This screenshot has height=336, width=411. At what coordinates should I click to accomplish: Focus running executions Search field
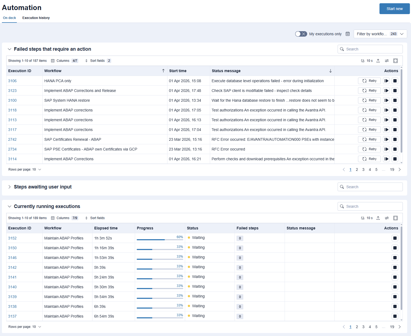point(370,206)
